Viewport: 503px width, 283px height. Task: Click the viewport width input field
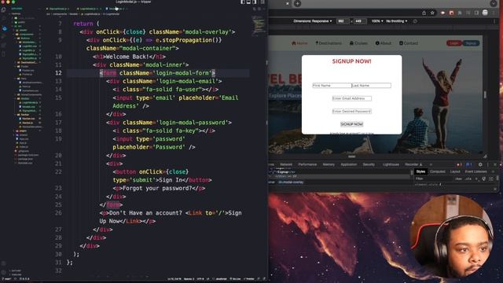click(343, 21)
